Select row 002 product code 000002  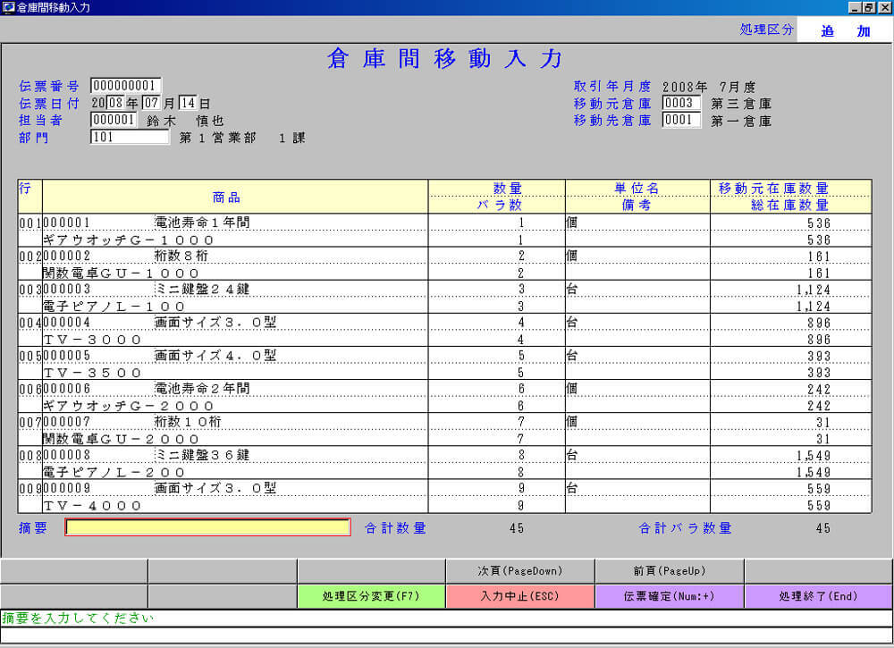pyautogui.click(x=67, y=256)
